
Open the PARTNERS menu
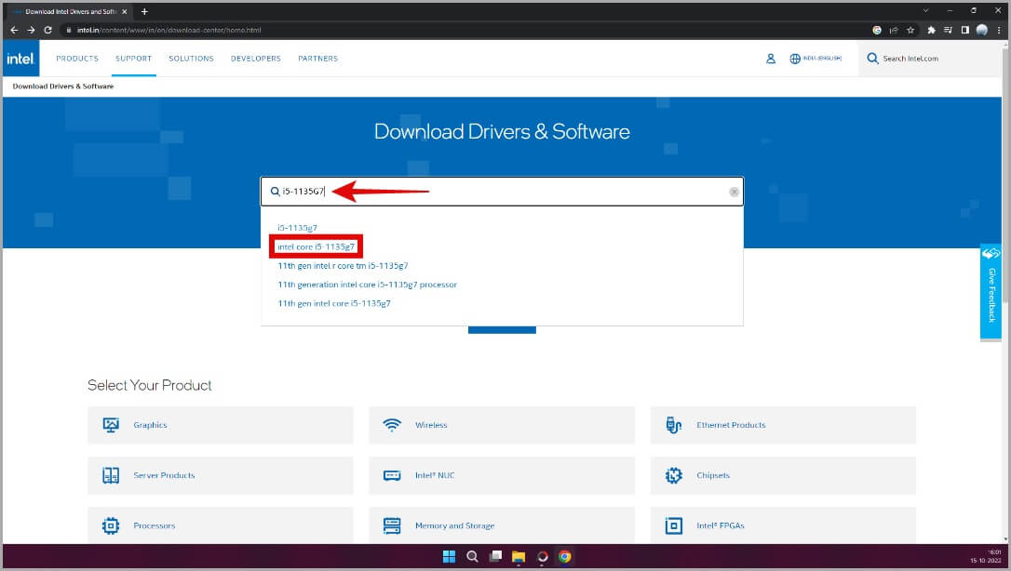[x=317, y=59]
